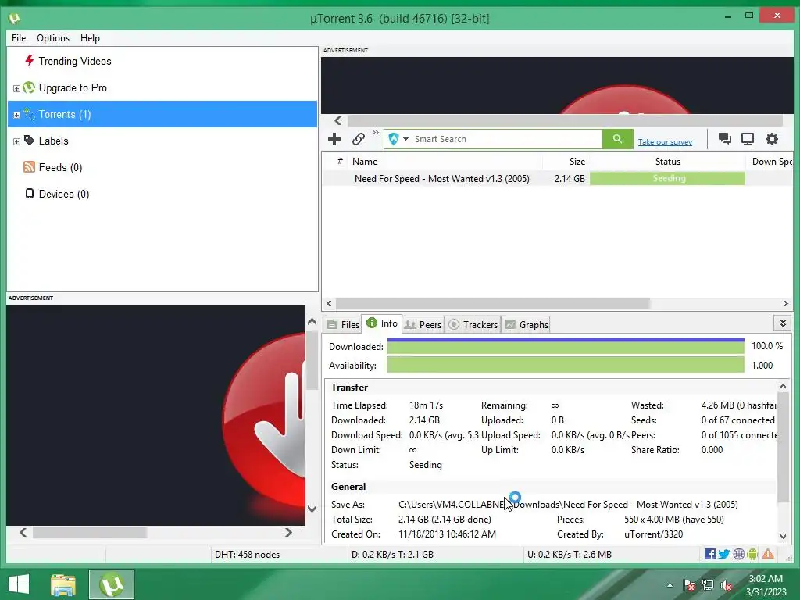Click torrent list left scroll arrow
800x600 pixels.
(x=329, y=304)
